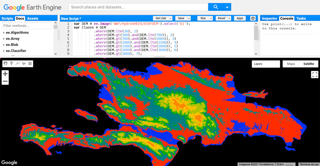The width and height of the screenshot is (320, 166).
Task: Click the code editor scroll down arrow
Action: click(x=256, y=54)
